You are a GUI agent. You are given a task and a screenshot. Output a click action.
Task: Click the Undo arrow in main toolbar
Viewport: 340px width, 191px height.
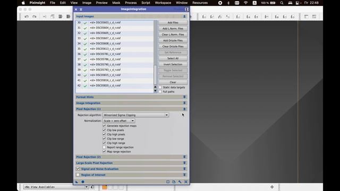27,16
